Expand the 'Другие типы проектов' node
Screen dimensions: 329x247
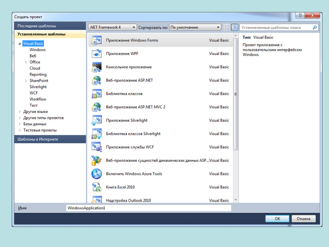point(20,118)
